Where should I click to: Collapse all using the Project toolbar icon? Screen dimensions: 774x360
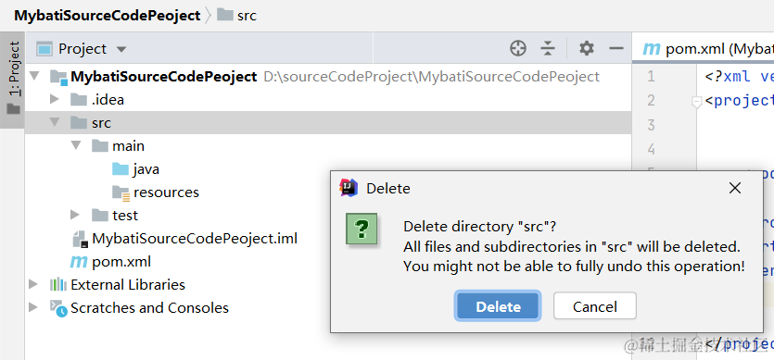tap(548, 48)
